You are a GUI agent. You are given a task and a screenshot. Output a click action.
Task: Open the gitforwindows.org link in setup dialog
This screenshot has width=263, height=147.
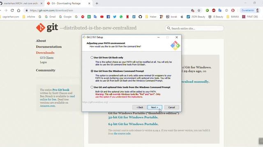pyautogui.click(x=95, y=102)
